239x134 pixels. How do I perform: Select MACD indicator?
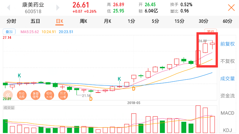tap(227, 113)
